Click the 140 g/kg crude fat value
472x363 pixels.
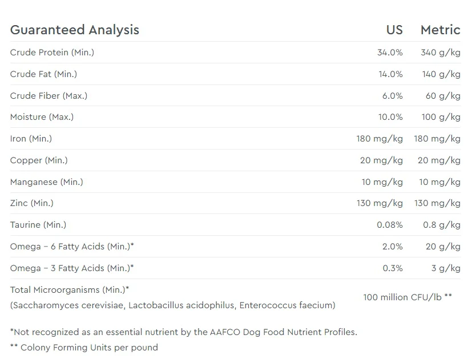click(441, 74)
